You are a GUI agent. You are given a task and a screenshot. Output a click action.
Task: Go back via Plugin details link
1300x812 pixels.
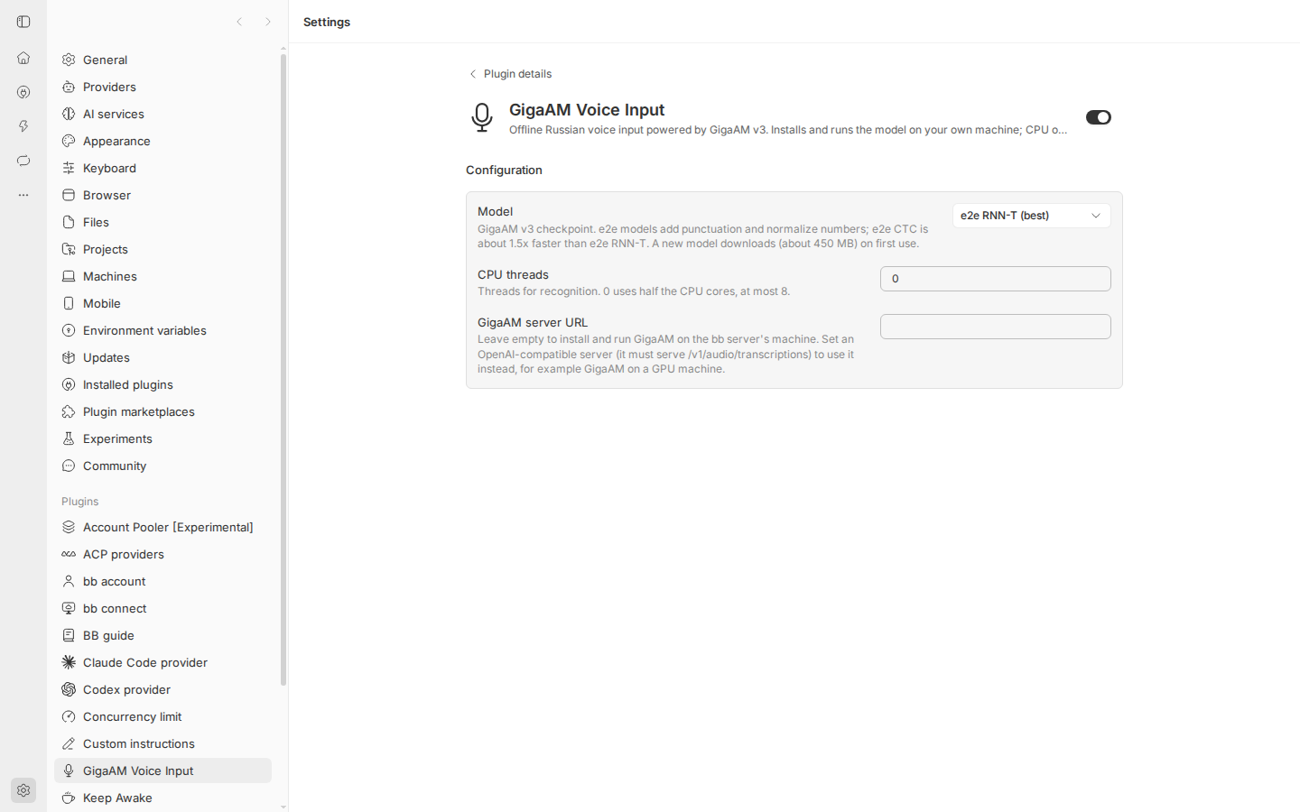(x=510, y=74)
